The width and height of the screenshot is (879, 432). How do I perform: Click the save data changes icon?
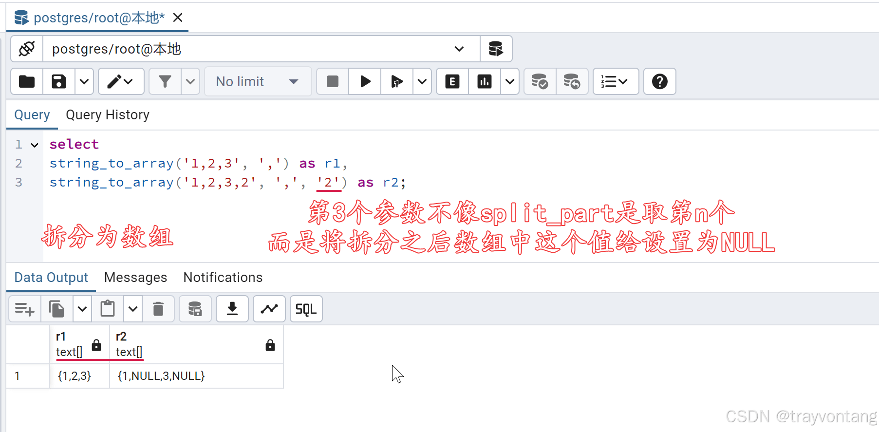pos(195,309)
